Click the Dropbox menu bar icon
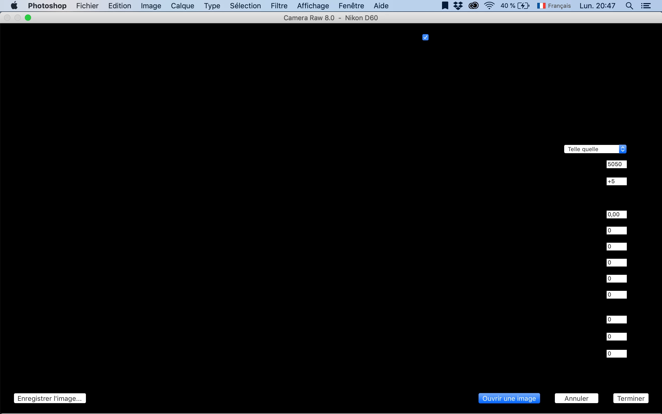The image size is (662, 414). point(458,6)
